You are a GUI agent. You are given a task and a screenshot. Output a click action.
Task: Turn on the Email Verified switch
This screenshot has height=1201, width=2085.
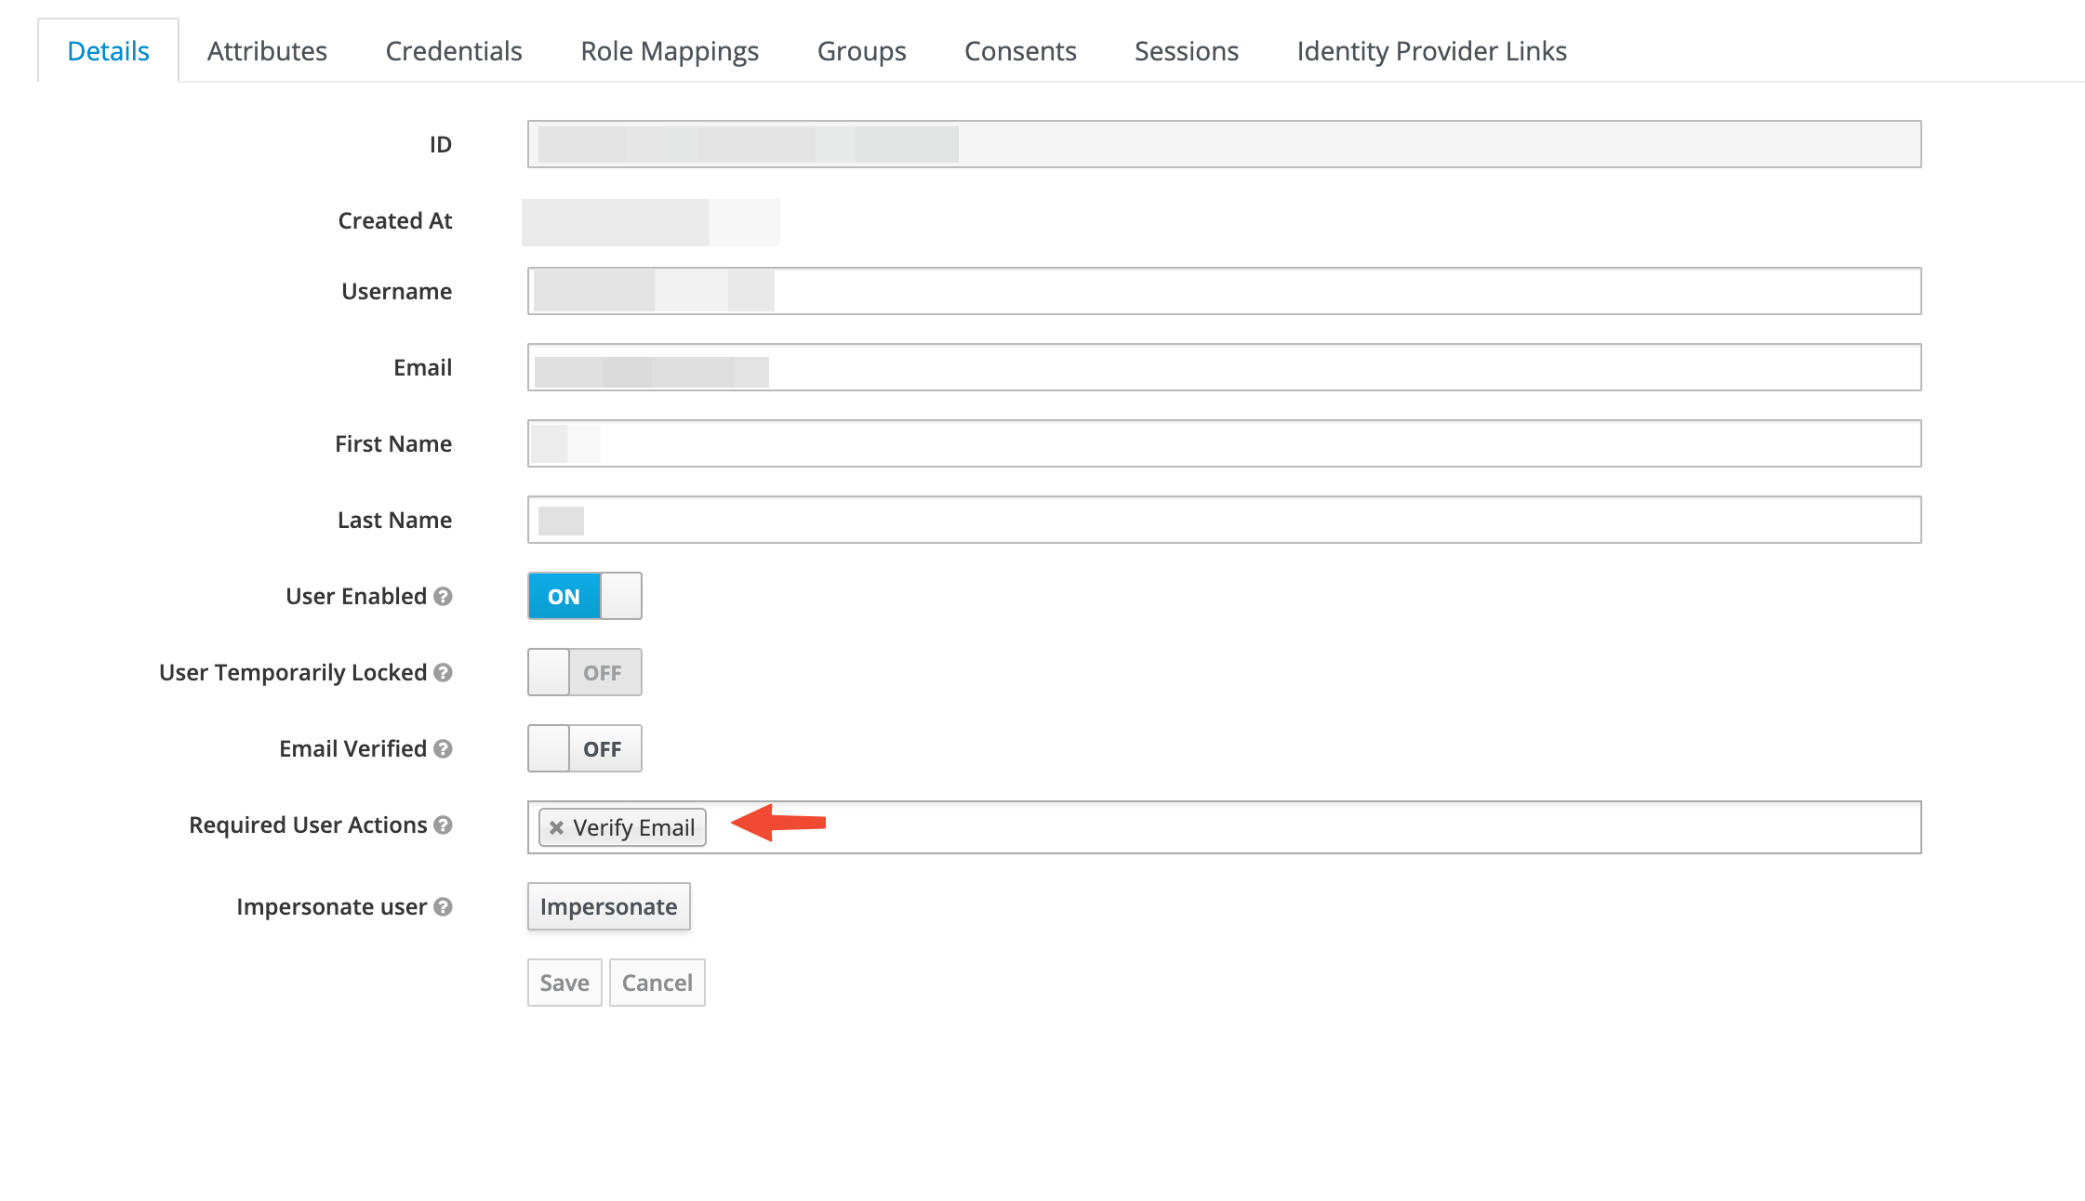coord(548,748)
